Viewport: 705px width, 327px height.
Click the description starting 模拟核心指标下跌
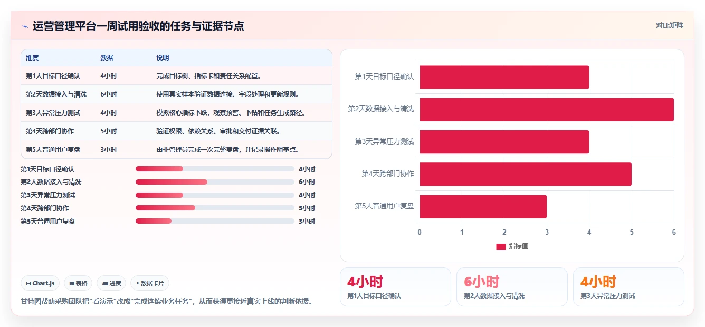tap(231, 113)
